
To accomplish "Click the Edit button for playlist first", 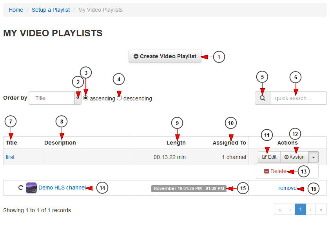I will point(269,157).
